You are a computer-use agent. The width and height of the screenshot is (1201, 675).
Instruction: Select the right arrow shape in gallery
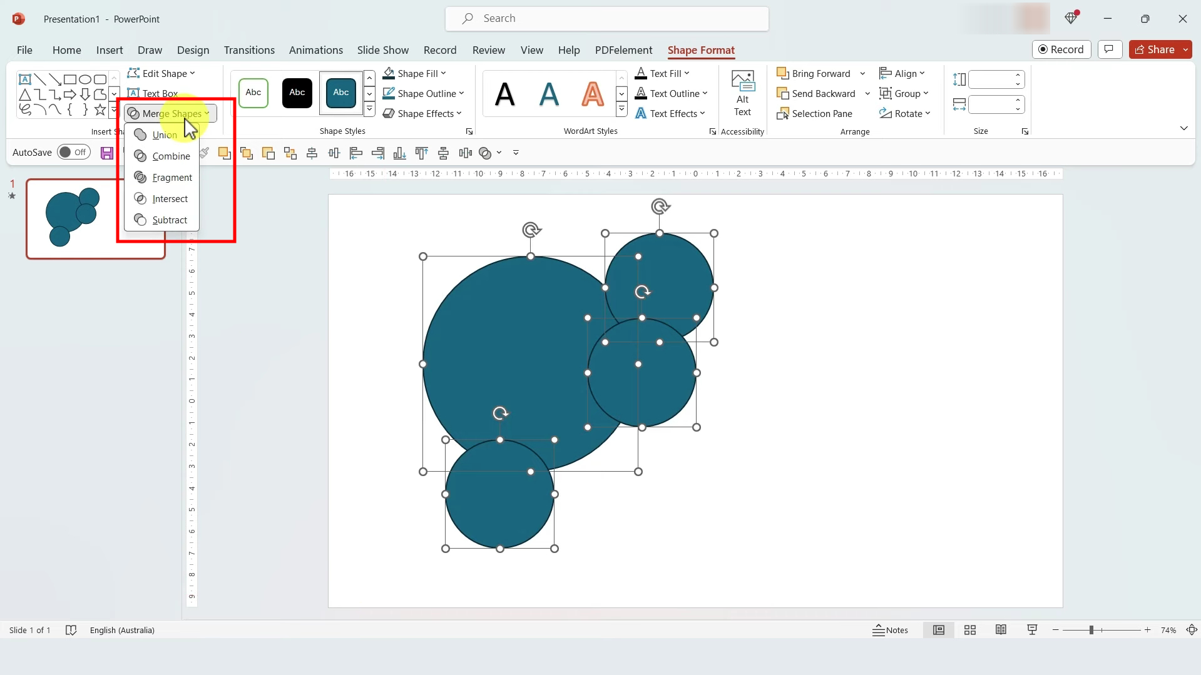(x=70, y=94)
